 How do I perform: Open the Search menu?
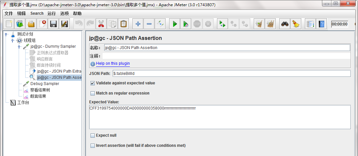pos(37,13)
